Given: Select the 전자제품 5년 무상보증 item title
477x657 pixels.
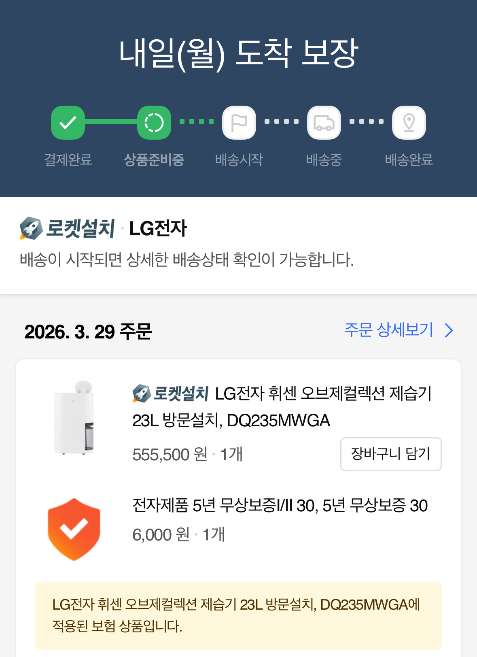Looking at the screenshot, I should point(280,506).
